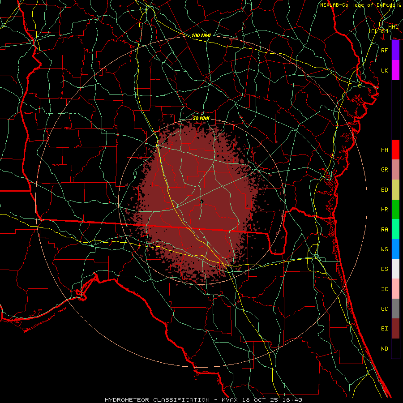Screen dimensions: 403x403
Task: Click the 'GC' legend label
Action: (384, 309)
